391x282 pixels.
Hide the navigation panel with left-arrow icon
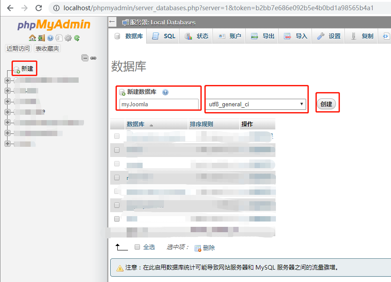tap(112, 22)
